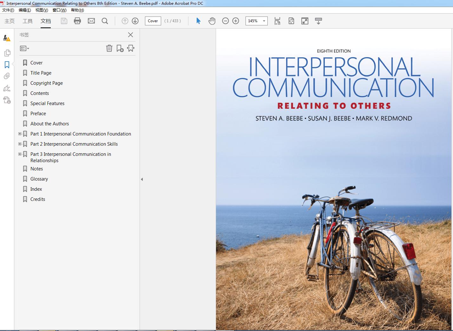Image resolution: width=453 pixels, height=331 pixels.
Task: Switch to the 工具 tab
Action: (28, 21)
